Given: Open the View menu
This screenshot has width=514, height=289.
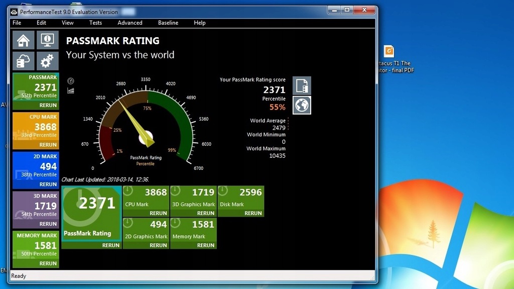Looking at the screenshot, I should coord(68,23).
